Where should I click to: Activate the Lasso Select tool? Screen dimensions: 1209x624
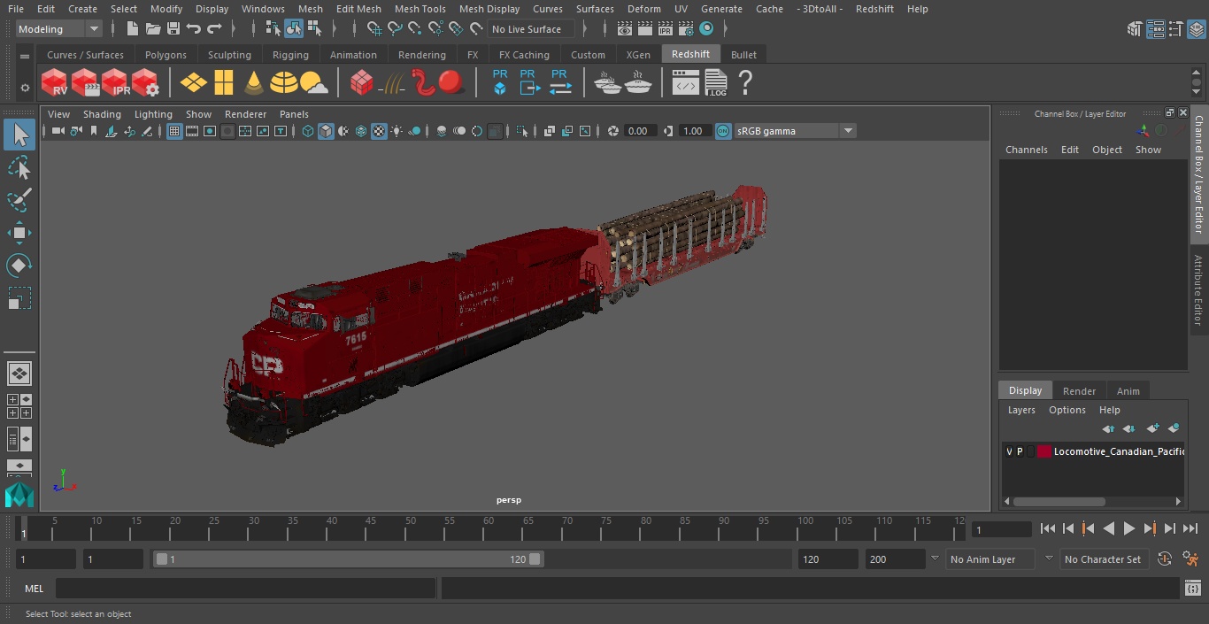pos(19,167)
